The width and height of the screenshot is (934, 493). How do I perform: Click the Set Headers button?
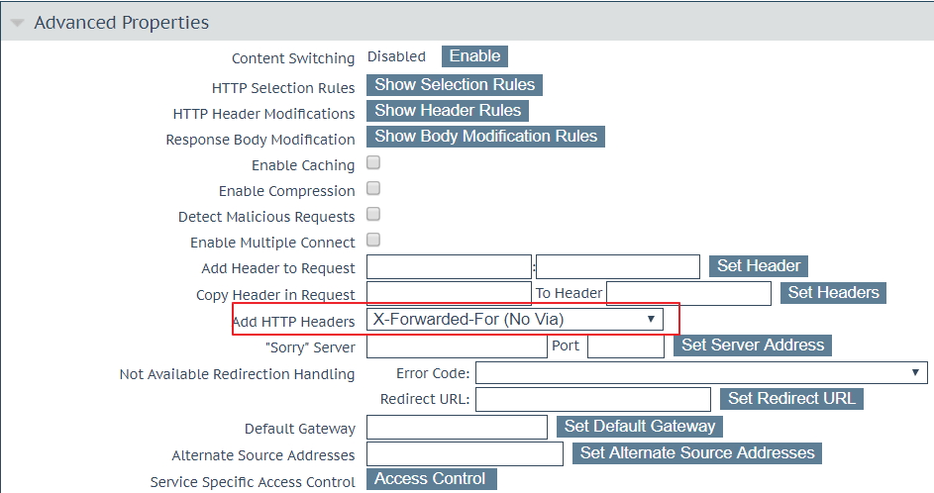tap(833, 293)
